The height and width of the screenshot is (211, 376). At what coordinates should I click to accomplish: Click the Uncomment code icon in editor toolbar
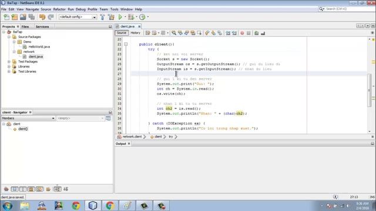263,33
